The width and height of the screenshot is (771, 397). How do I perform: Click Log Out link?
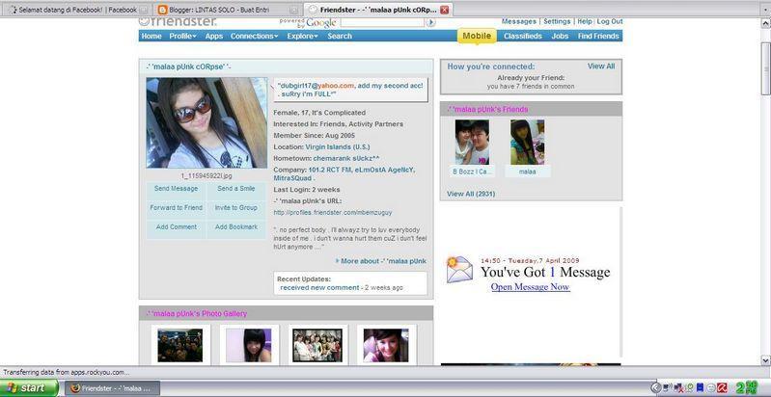point(610,21)
